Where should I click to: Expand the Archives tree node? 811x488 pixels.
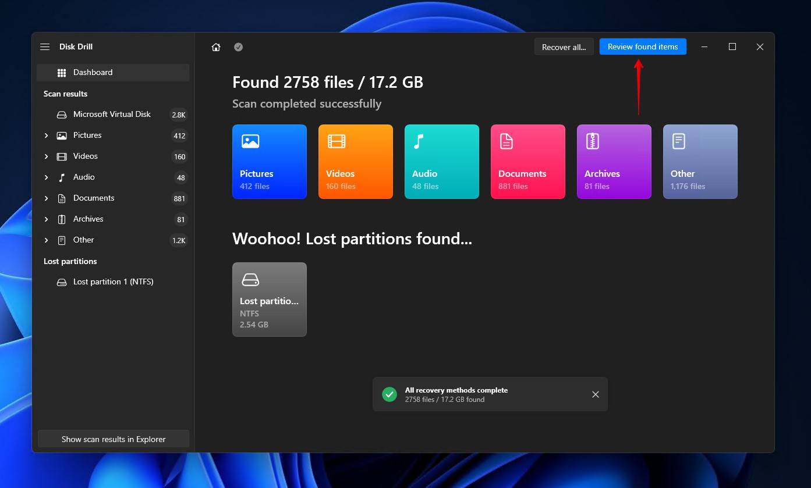click(x=46, y=219)
